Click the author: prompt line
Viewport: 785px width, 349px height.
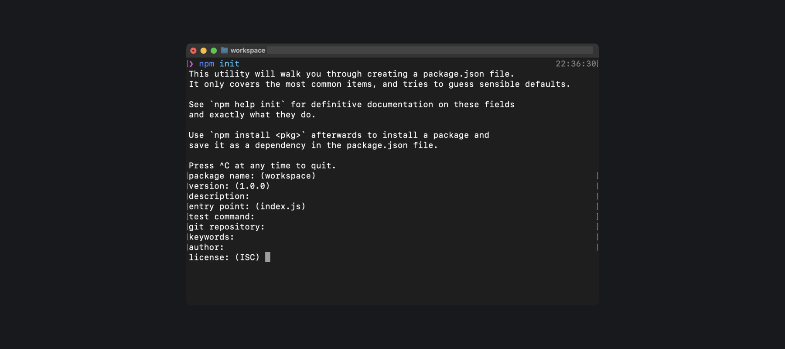[206, 247]
